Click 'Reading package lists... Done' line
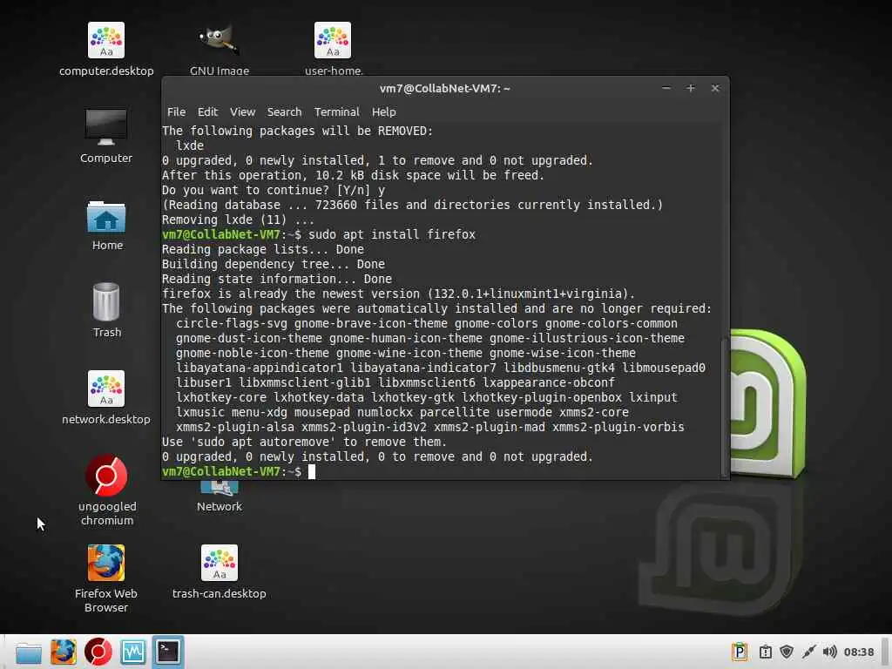 click(x=263, y=249)
